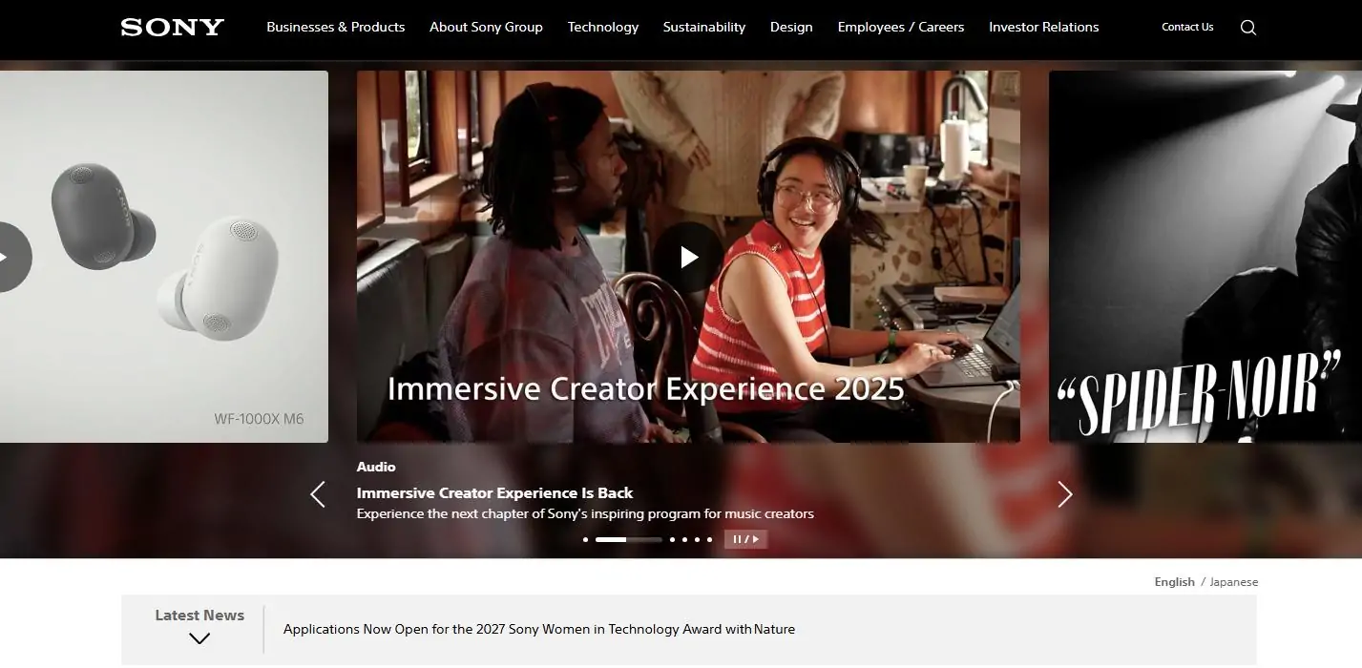Screen dimensions: 1362x668
Task: Open About Sony Group menu
Action: [x=486, y=27]
